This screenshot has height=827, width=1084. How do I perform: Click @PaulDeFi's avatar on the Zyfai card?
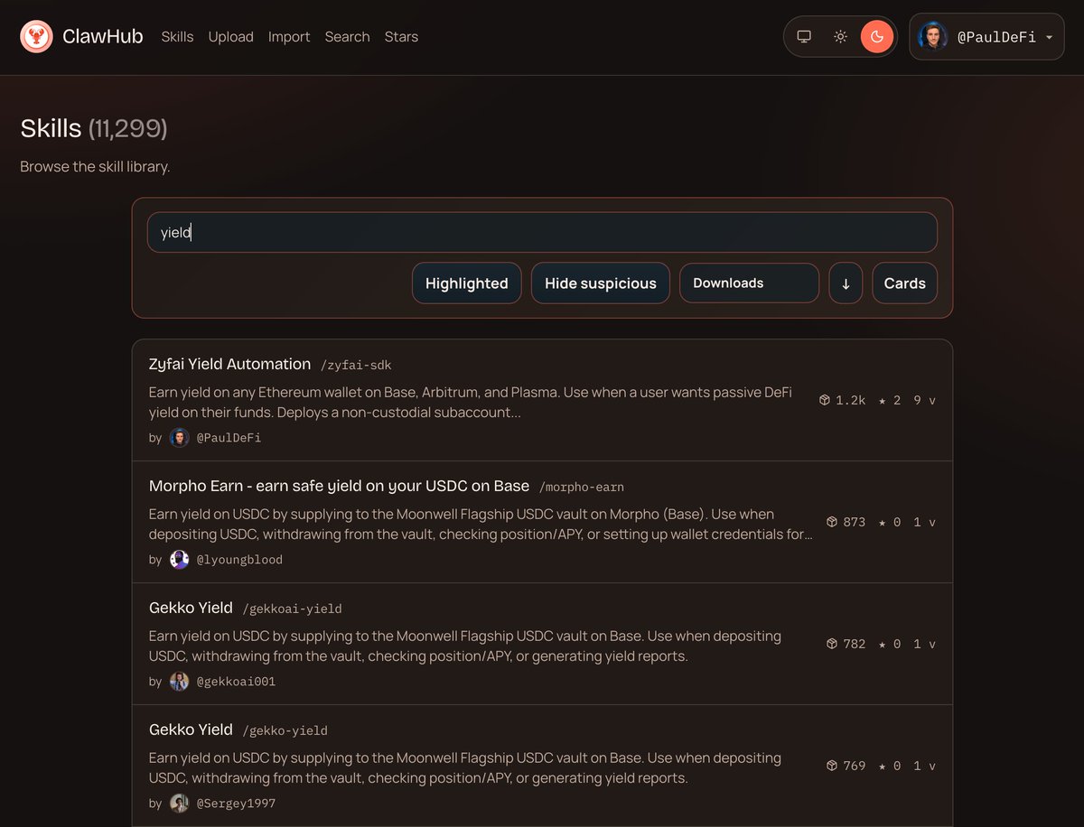(179, 437)
